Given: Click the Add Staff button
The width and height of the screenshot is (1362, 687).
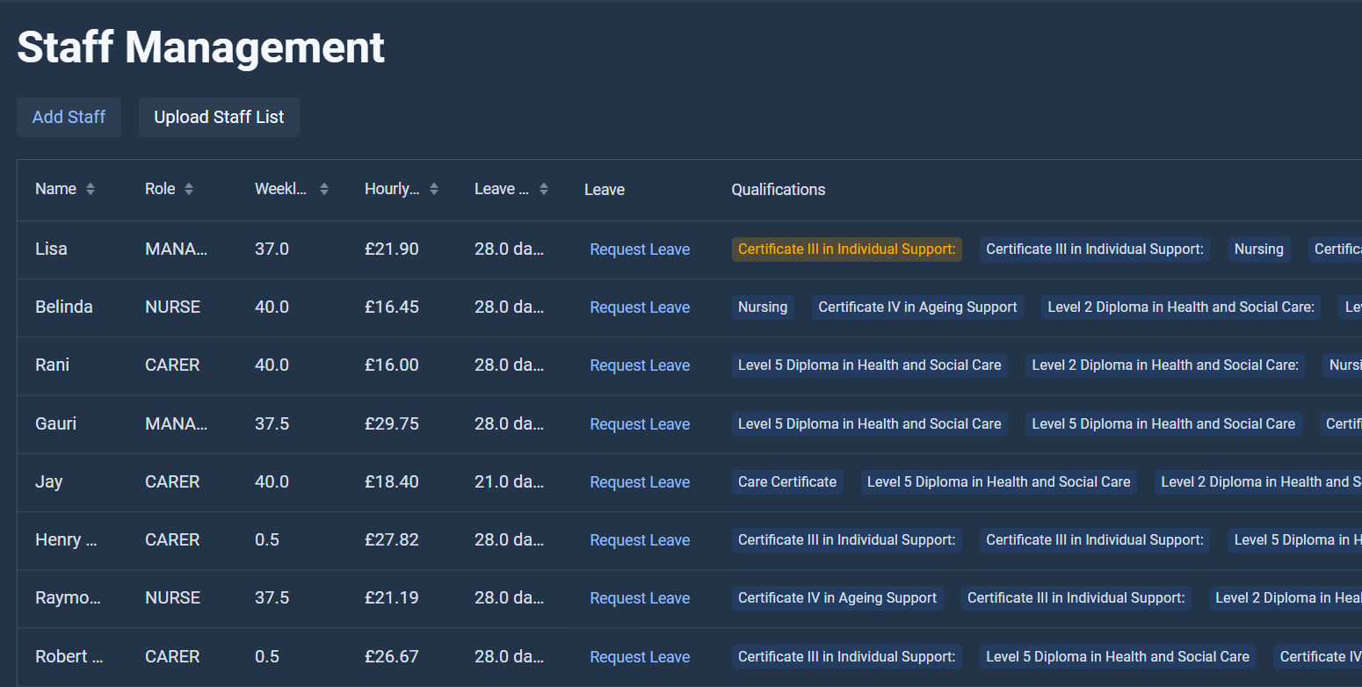Looking at the screenshot, I should click(x=69, y=117).
